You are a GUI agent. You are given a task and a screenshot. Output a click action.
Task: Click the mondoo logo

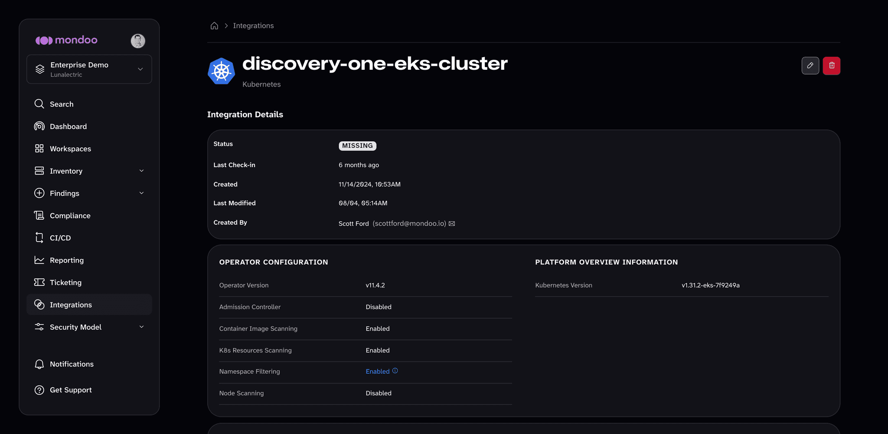click(x=66, y=40)
